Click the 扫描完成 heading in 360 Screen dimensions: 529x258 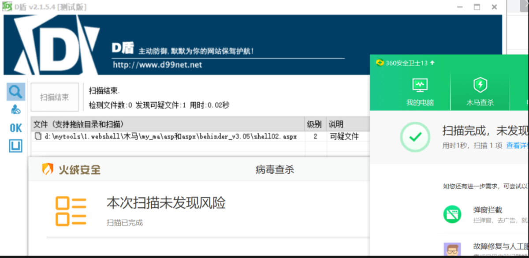click(x=485, y=131)
